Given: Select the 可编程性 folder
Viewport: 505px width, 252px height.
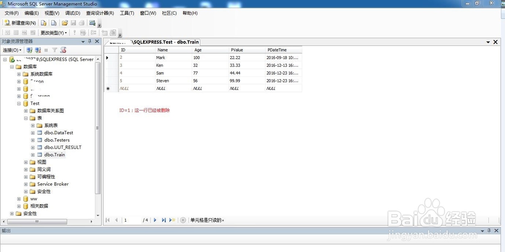Looking at the screenshot, I should click(46, 177).
